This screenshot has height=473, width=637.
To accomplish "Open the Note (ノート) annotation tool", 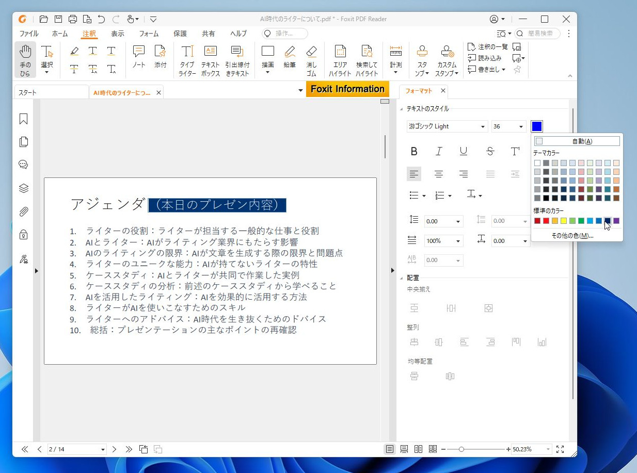I will (138, 57).
